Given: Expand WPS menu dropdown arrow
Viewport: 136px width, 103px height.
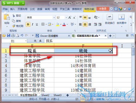Looking at the screenshot, I should pyautogui.click(x=23, y=3).
